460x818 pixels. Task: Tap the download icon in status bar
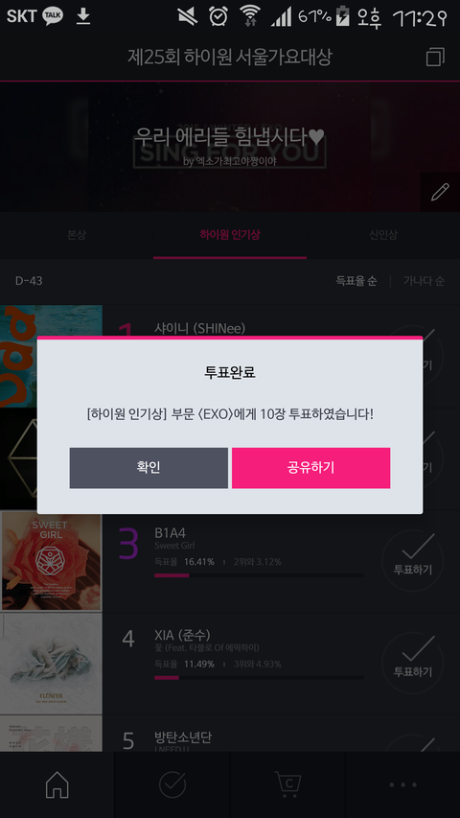[x=83, y=16]
